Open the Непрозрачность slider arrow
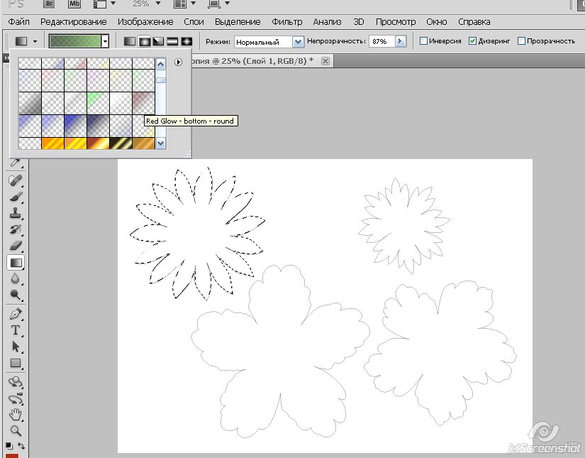Image resolution: width=585 pixels, height=458 pixels. coord(400,41)
